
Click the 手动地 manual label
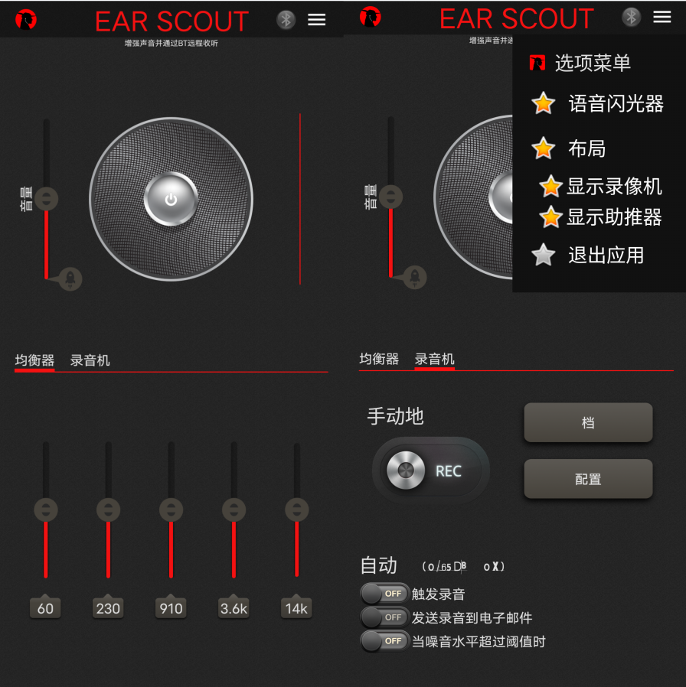point(395,415)
